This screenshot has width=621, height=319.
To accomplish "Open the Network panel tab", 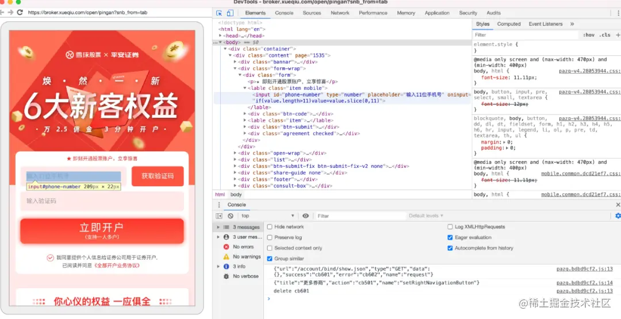I will click(340, 13).
